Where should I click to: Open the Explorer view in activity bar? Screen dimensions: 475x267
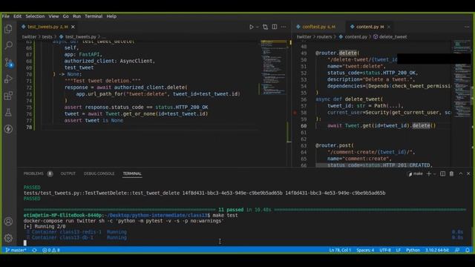point(8,29)
